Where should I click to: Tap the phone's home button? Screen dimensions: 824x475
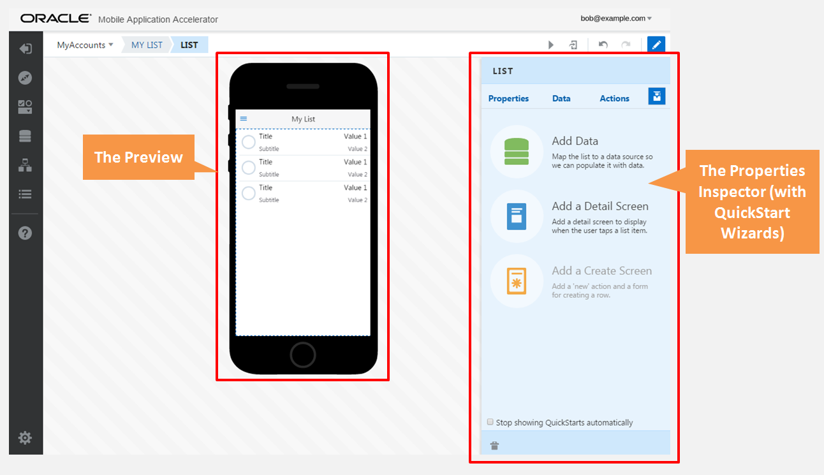303,355
